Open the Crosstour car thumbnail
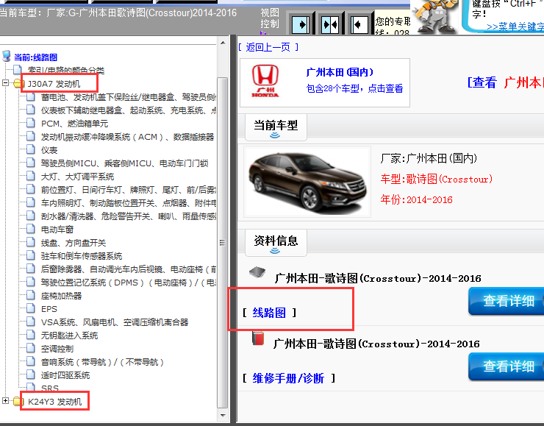544x426 pixels. point(307,182)
